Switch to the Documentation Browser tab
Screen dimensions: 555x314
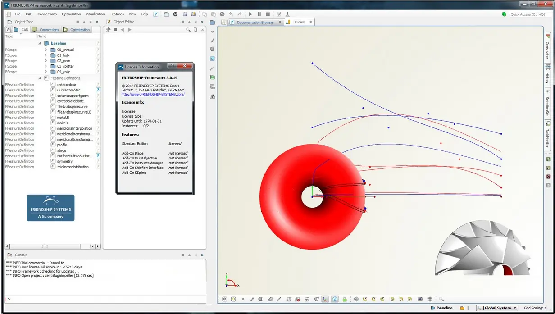coord(255,22)
